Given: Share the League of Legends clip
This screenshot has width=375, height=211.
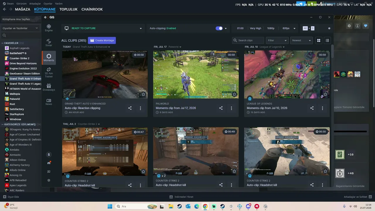Looking at the screenshot, I should tap(312, 108).
